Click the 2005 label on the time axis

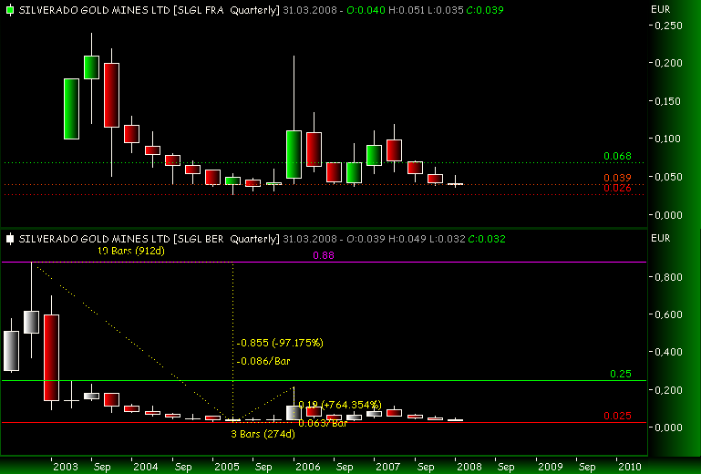[x=227, y=467]
